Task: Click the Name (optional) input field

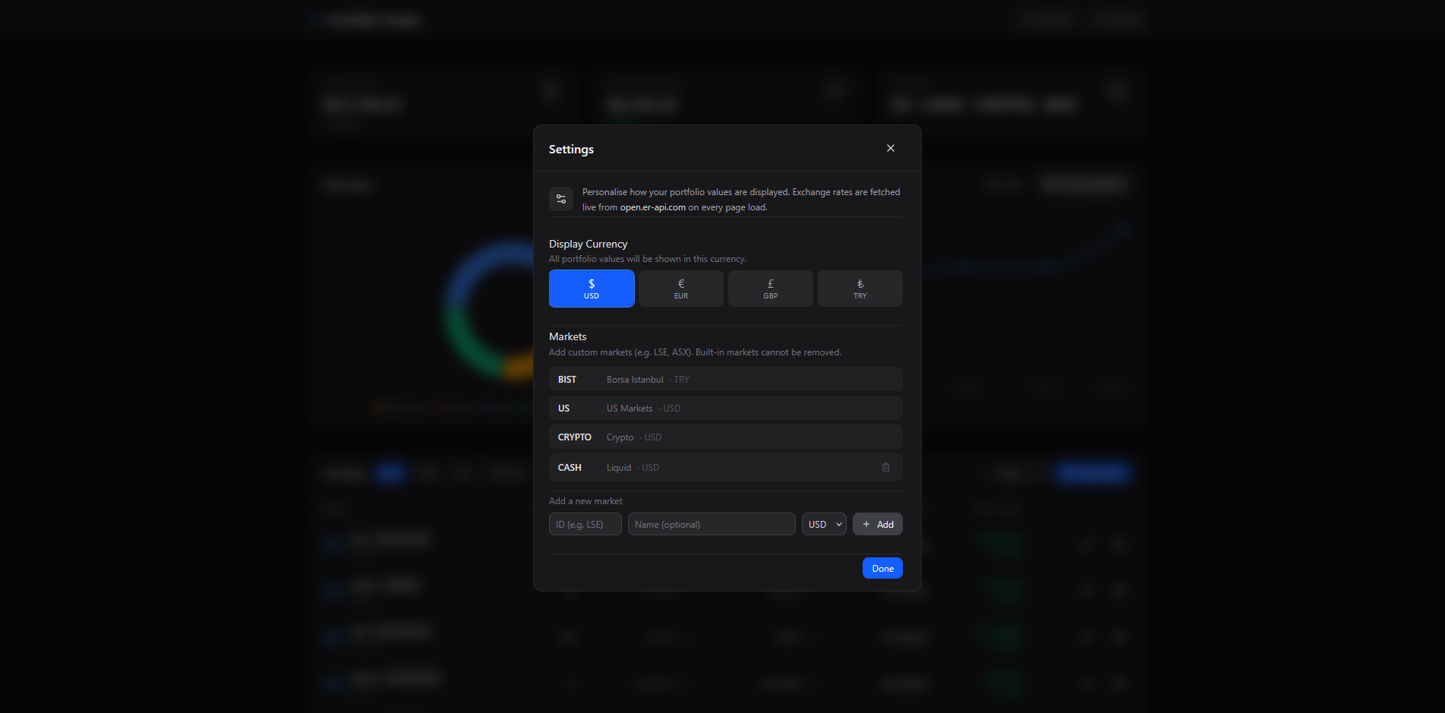Action: [x=711, y=524]
